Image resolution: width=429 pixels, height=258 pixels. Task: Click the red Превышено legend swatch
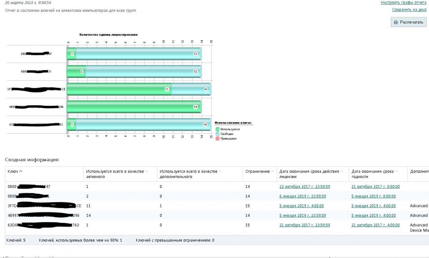point(217,138)
